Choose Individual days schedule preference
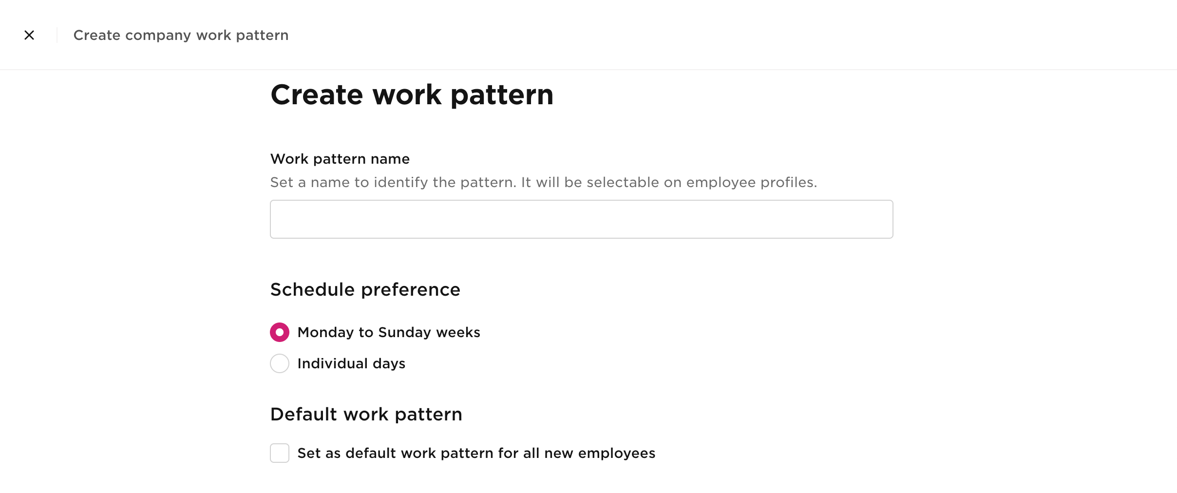1177x493 pixels. (x=279, y=363)
